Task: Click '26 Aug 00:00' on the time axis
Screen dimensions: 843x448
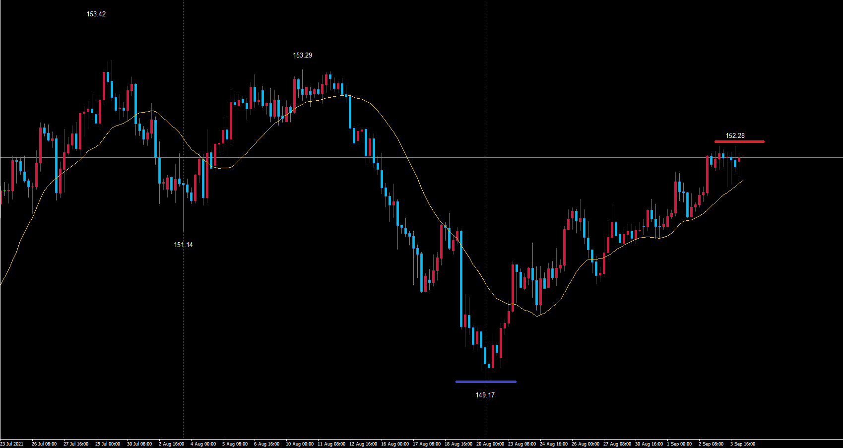Action: tap(585, 444)
